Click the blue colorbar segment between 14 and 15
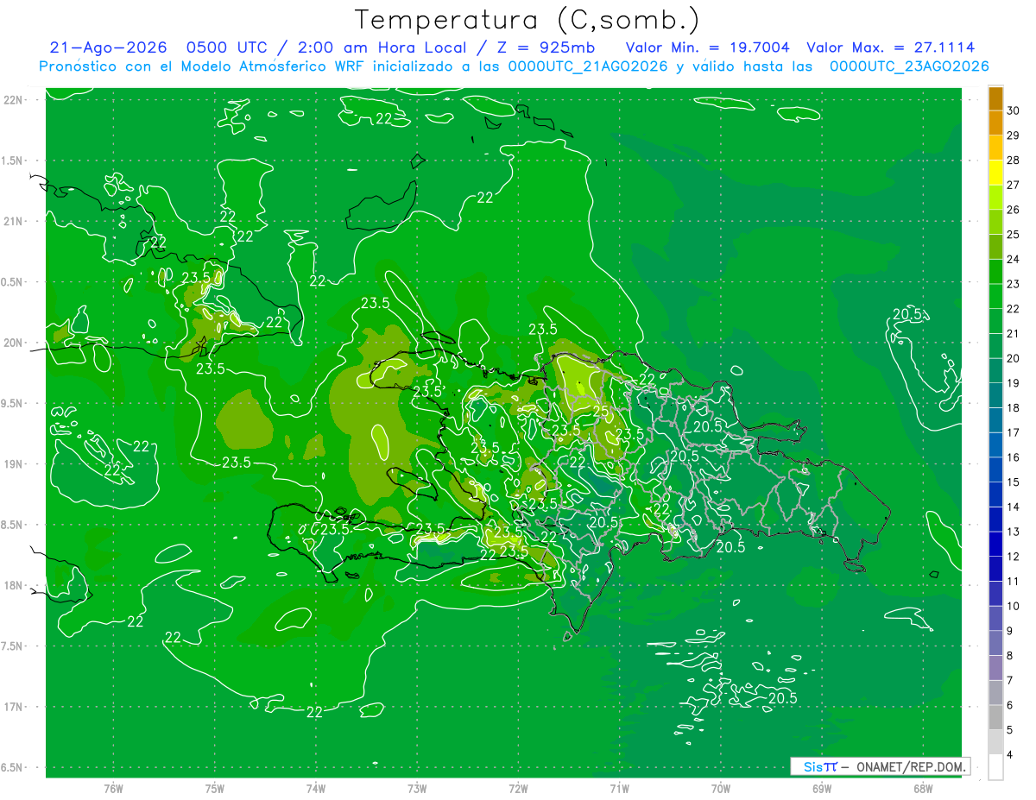The height and width of the screenshot is (800, 1036). point(995,495)
